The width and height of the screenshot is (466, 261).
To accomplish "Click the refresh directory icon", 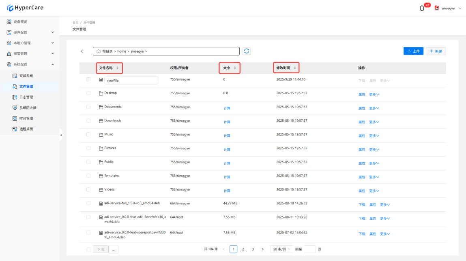I will click(x=247, y=51).
